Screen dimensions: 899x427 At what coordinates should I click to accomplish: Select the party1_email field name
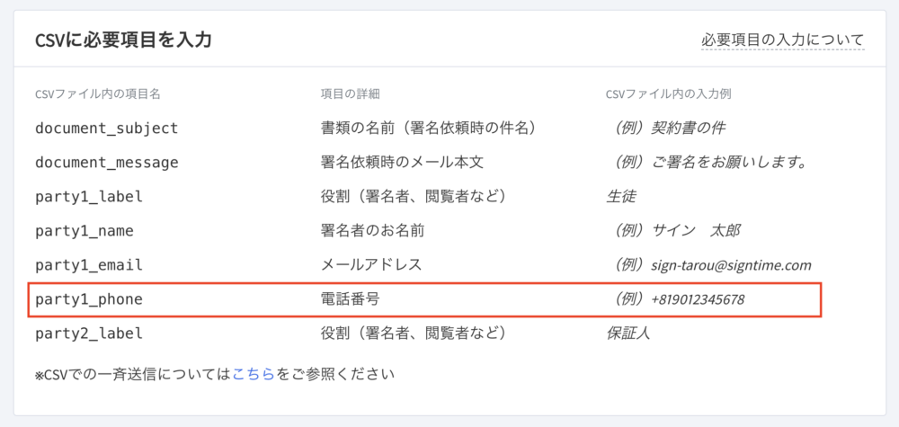89,265
